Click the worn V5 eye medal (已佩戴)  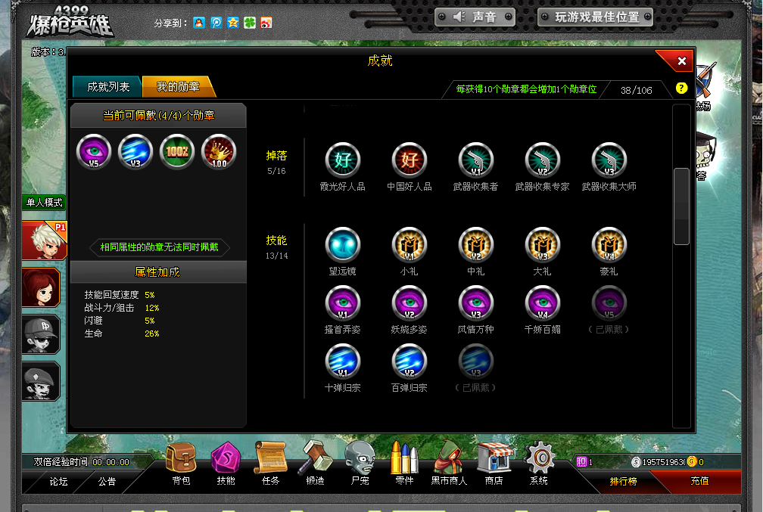coord(609,303)
